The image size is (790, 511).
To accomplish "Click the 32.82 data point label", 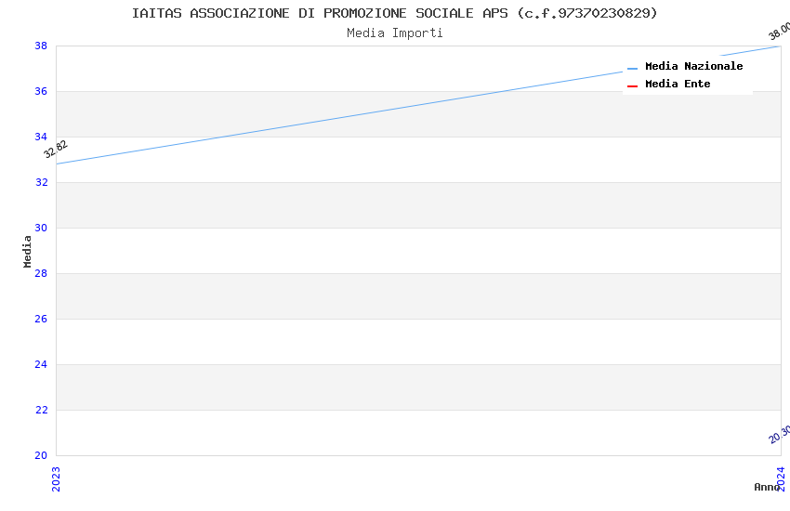I will point(56,149).
